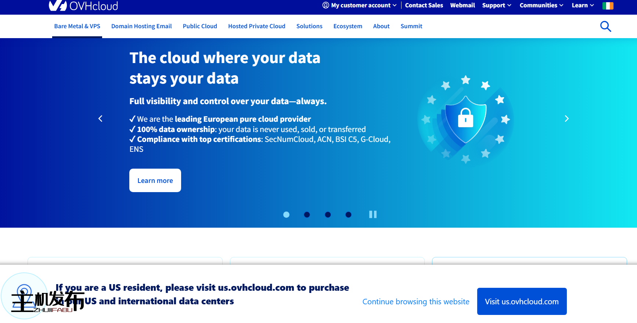Click the OVHcloud logo
The height and width of the screenshot is (323, 637).
83,5
